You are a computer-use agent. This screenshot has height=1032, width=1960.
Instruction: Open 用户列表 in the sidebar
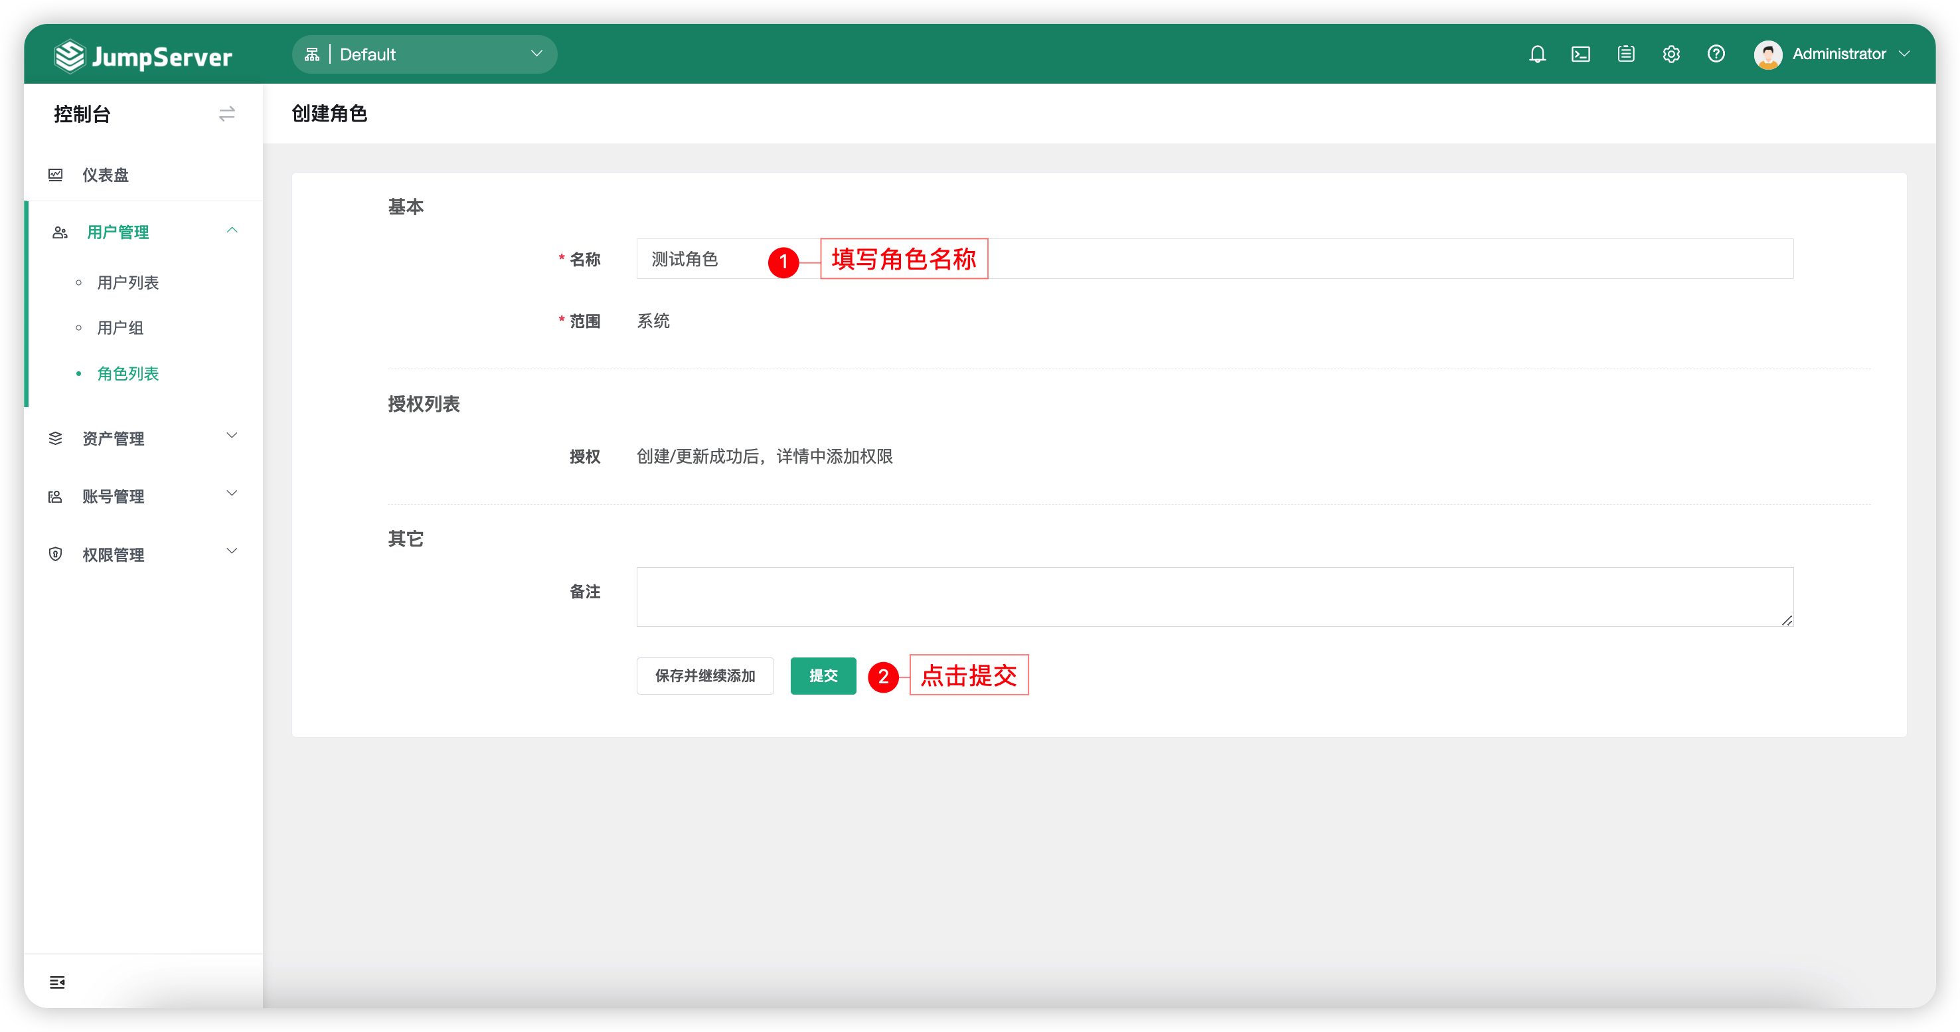pyautogui.click(x=128, y=282)
